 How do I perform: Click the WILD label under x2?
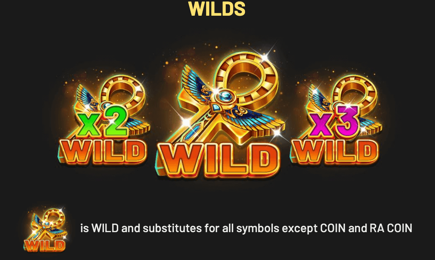coord(103,152)
